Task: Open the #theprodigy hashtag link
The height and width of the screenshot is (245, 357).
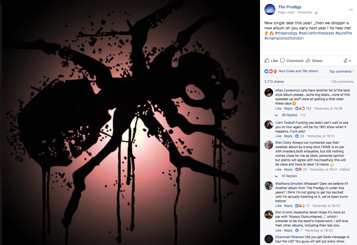Action: coord(286,33)
